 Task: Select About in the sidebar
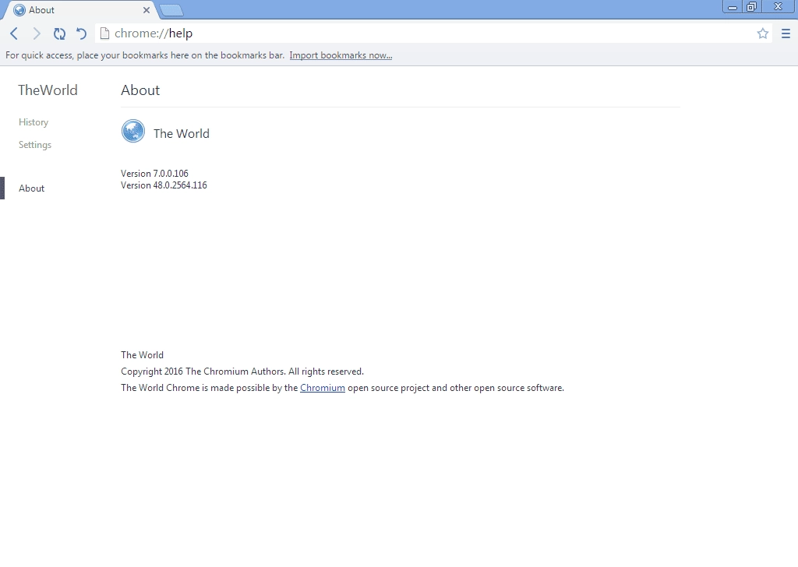click(31, 188)
